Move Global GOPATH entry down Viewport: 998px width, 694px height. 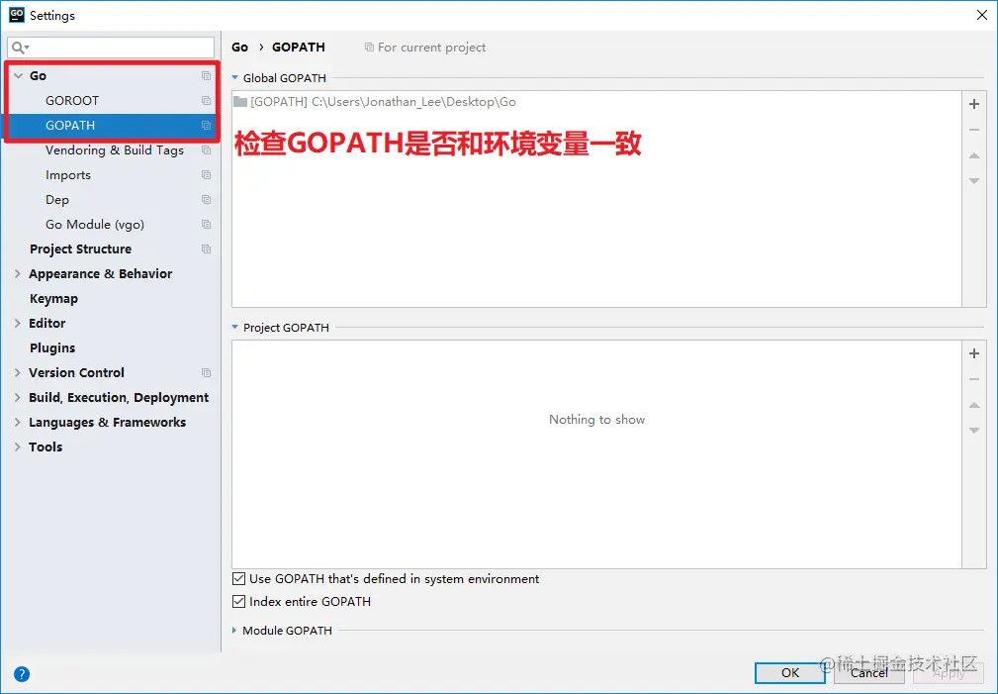(974, 181)
